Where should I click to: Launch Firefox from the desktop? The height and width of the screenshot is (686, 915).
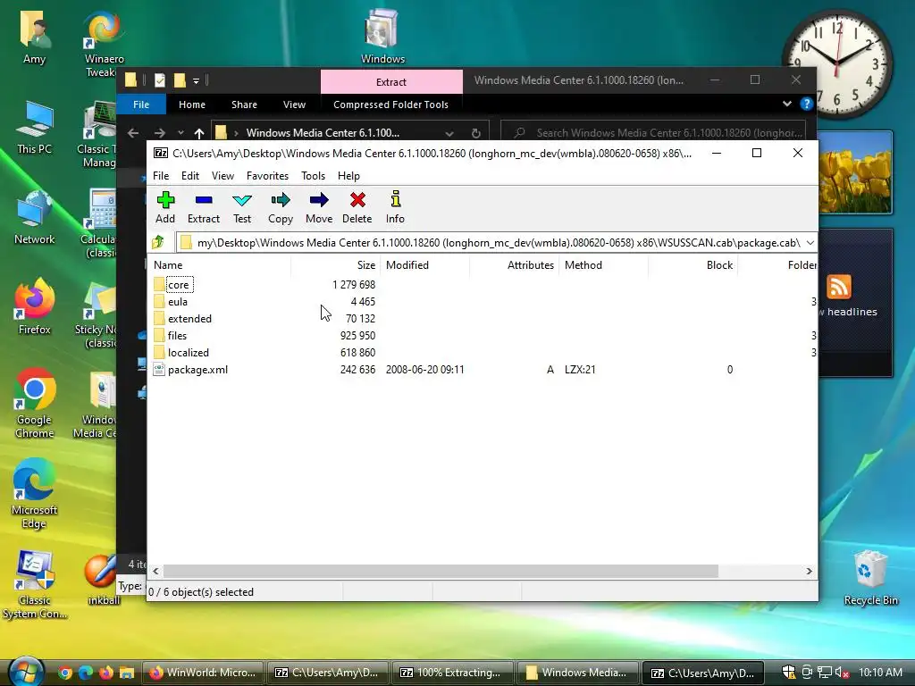35,307
